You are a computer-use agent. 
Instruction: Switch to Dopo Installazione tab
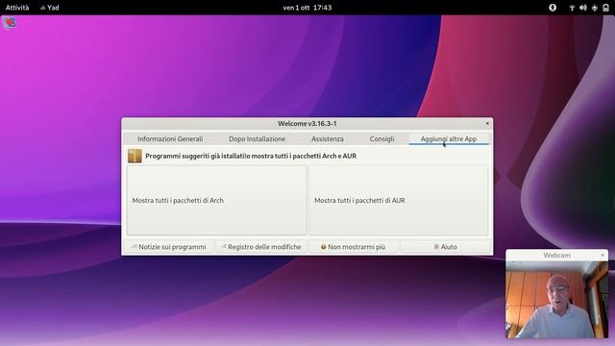pyautogui.click(x=257, y=138)
